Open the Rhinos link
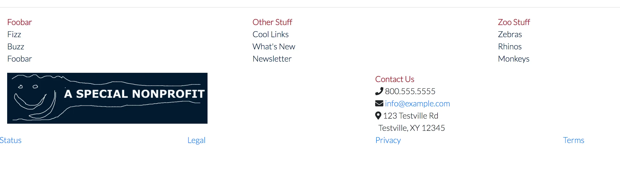Image resolution: width=620 pixels, height=170 pixels. 510,47
